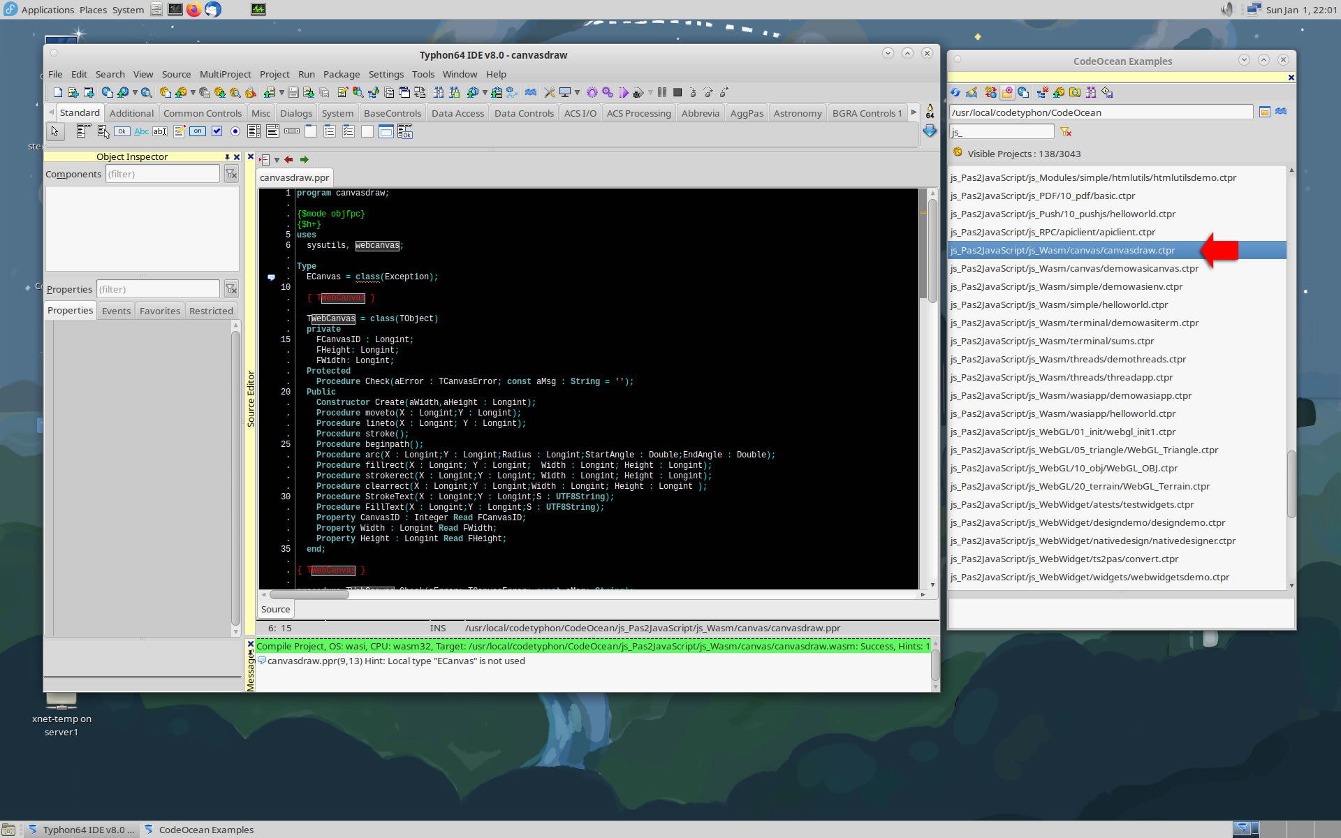Click the Toggle Form/Unit view icon
Screen dimensions: 1341x838
click(x=419, y=92)
